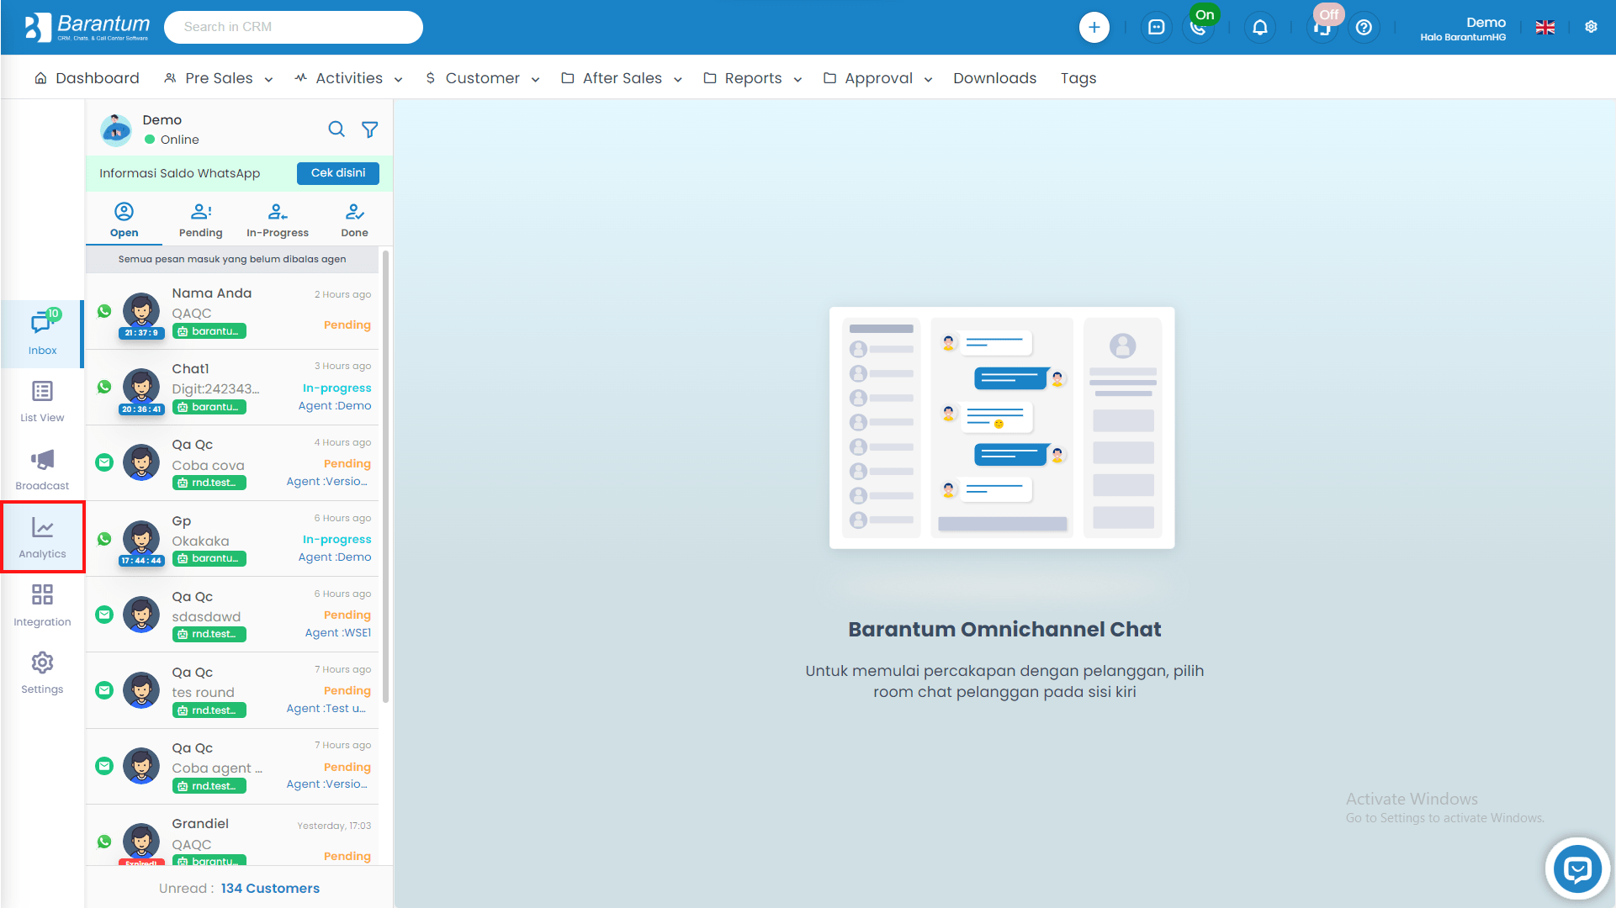Viewport: 1616px width, 908px height.
Task: Open Broadcast megaphone icon
Action: 42,469
